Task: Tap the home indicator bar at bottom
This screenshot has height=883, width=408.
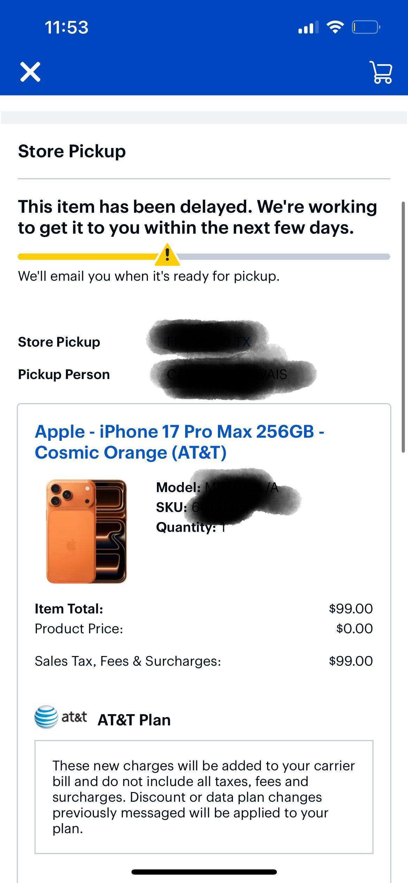Action: click(204, 872)
